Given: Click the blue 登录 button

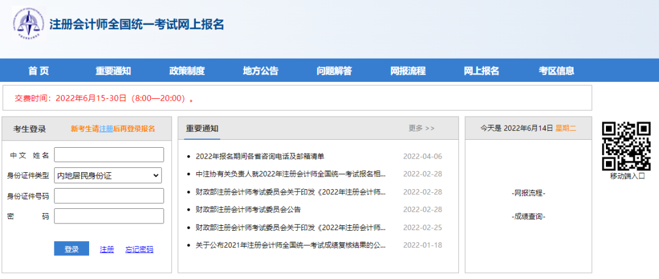Looking at the screenshot, I should 71,248.
